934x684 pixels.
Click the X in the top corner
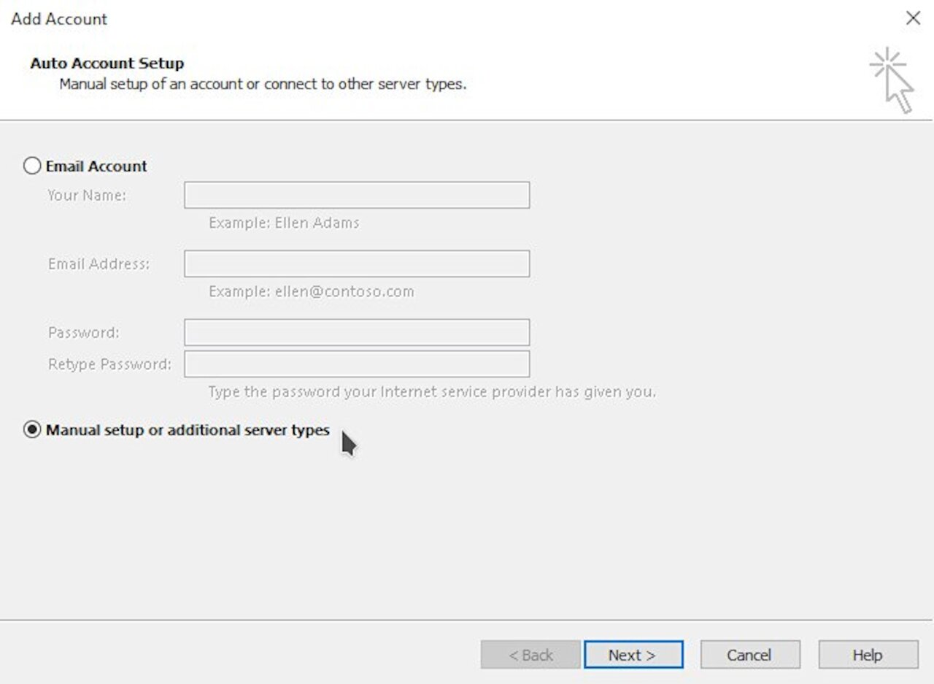click(913, 18)
